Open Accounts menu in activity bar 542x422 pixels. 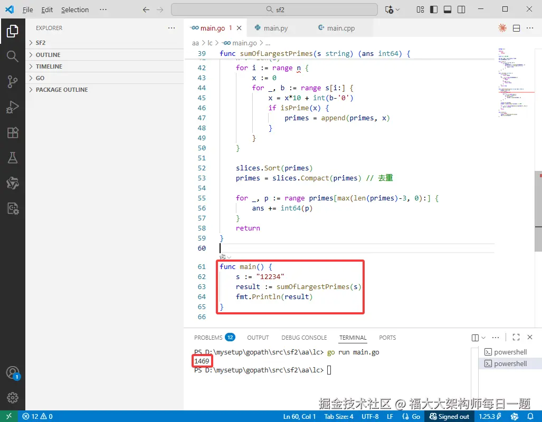(13, 373)
